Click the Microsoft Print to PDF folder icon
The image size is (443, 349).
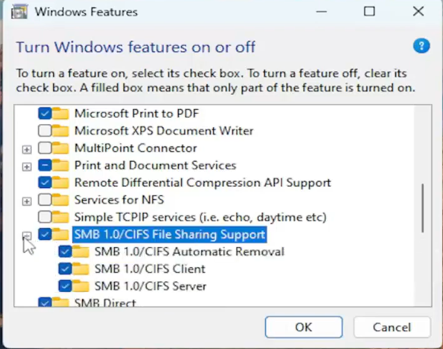click(61, 113)
